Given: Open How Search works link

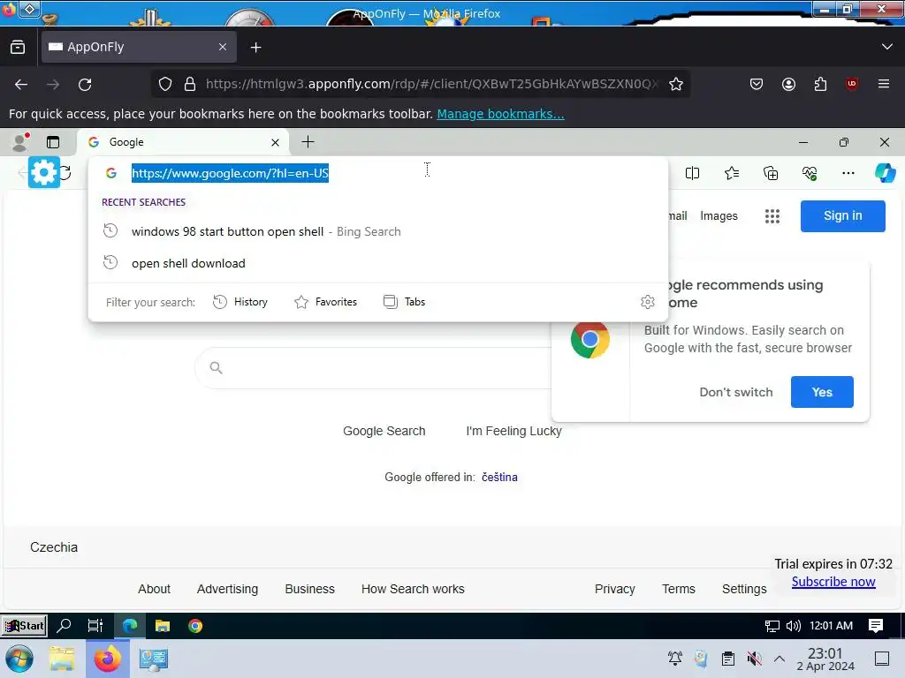Looking at the screenshot, I should tap(413, 589).
